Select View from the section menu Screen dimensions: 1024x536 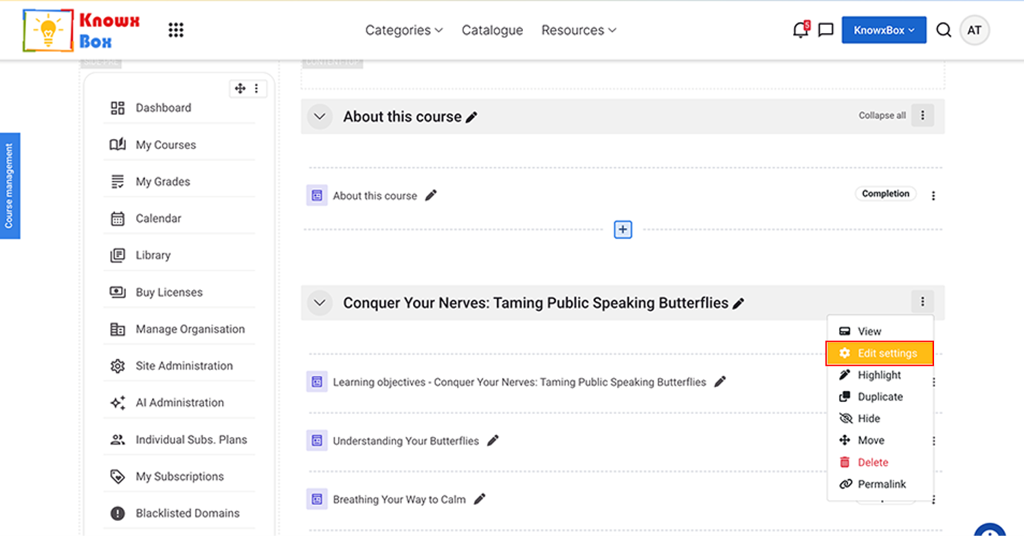880,331
